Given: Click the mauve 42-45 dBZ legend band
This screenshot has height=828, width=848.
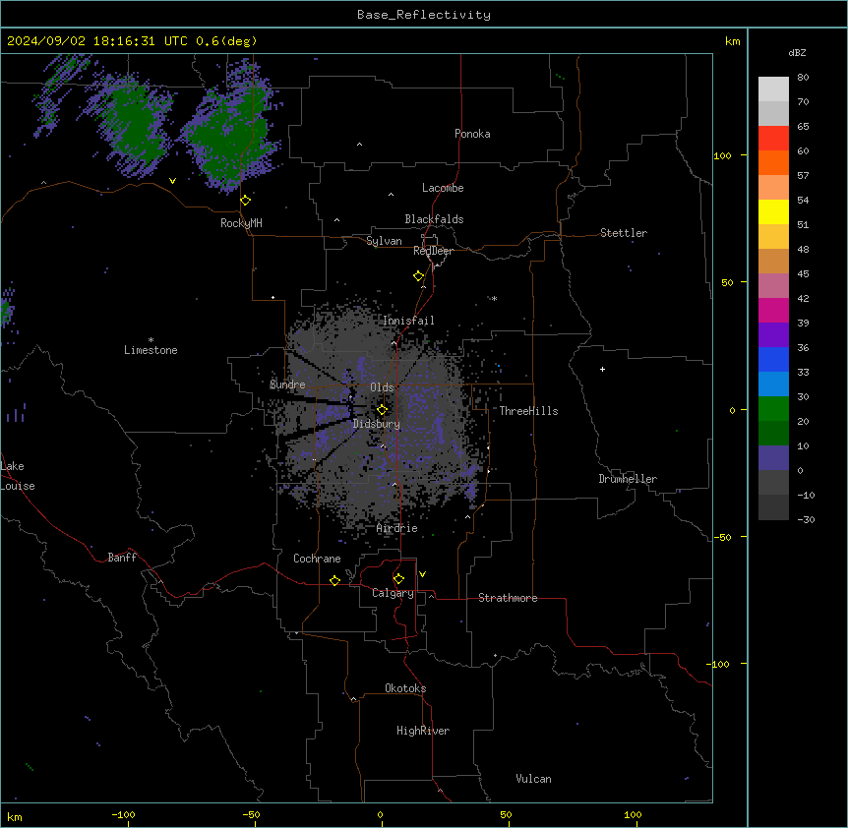Looking at the screenshot, I should coord(773,286).
